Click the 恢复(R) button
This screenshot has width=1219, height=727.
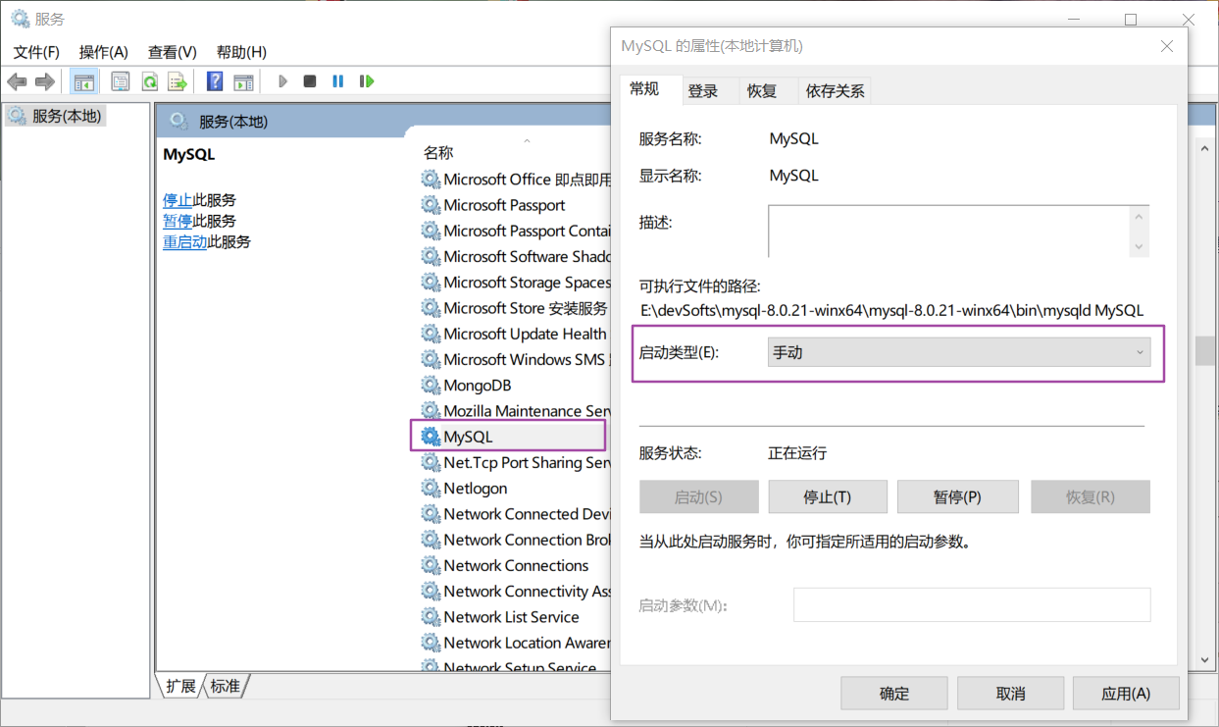coord(1090,496)
